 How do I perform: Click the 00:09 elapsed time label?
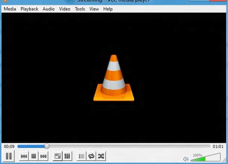tap(9, 146)
